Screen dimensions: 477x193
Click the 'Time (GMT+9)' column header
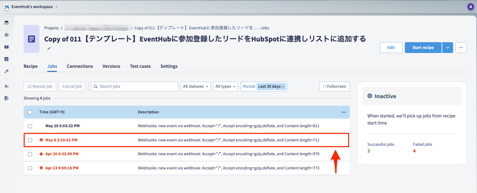click(52, 112)
